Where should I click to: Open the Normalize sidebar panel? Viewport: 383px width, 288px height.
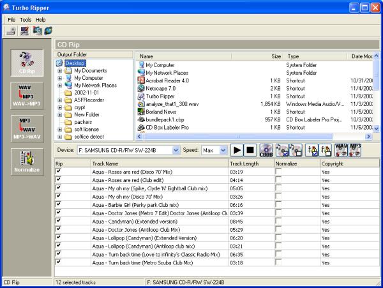coord(27,162)
